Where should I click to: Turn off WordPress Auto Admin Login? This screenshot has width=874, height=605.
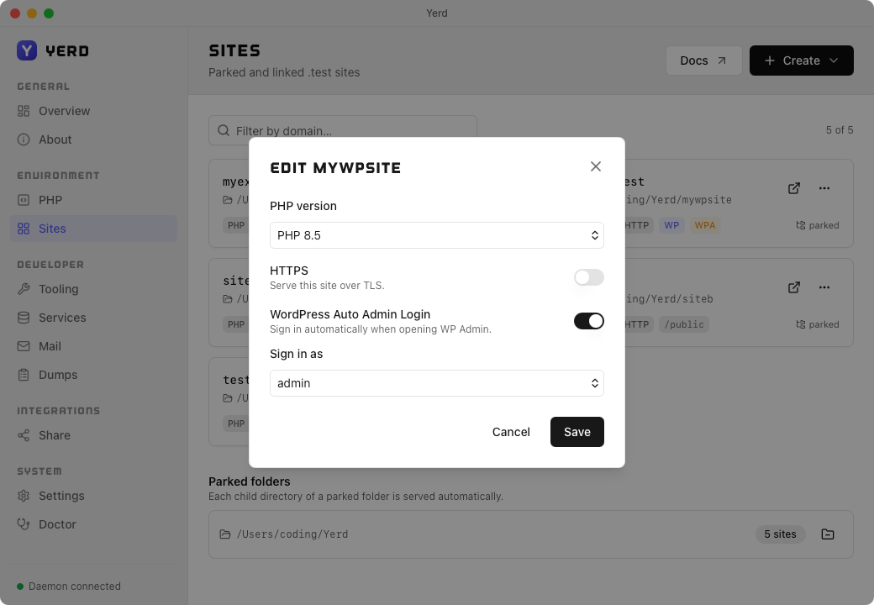tap(588, 321)
